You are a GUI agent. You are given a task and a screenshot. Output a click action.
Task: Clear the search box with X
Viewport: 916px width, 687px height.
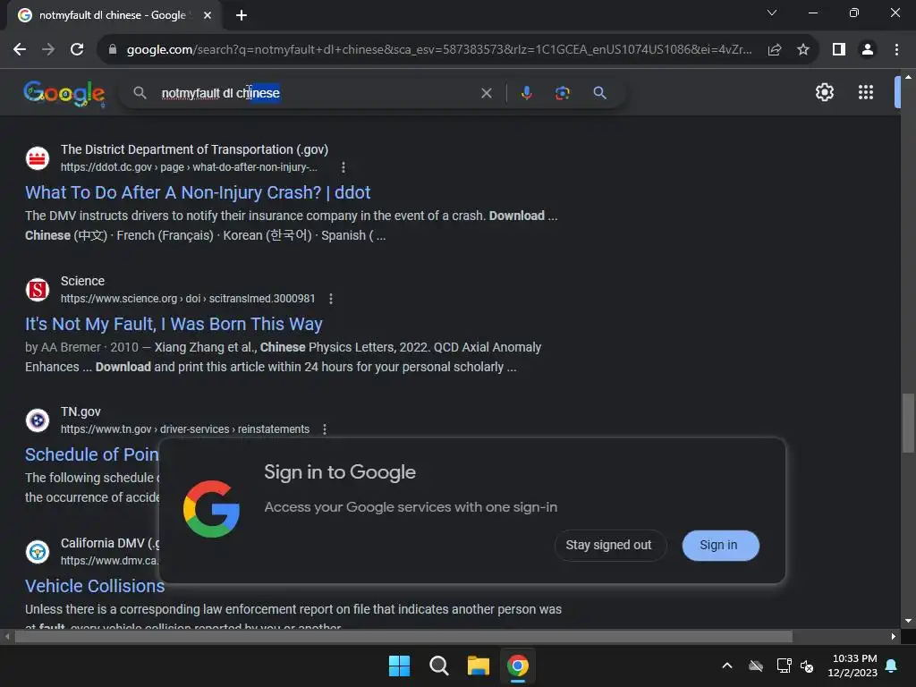(486, 93)
